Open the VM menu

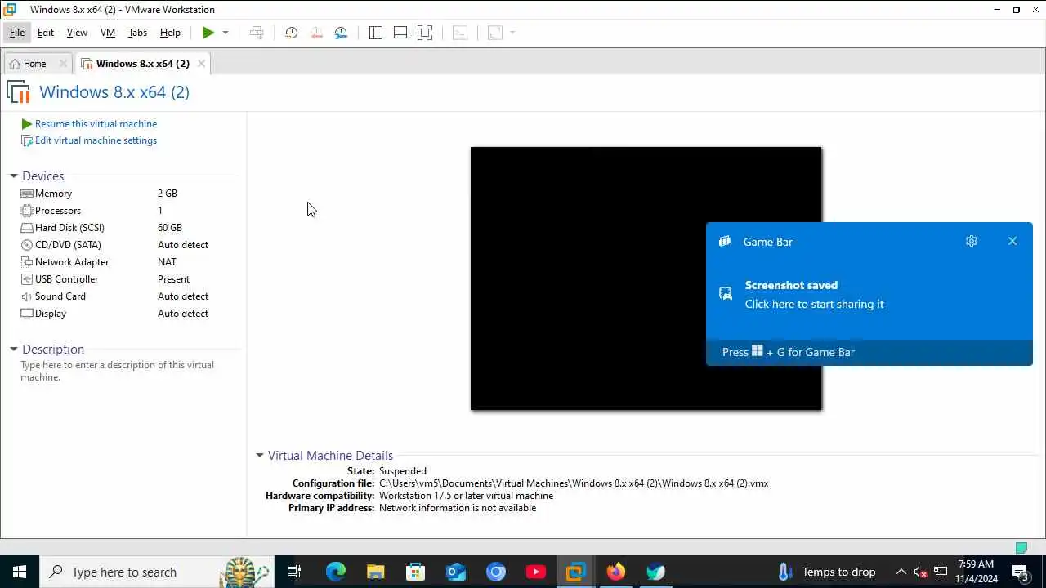pyautogui.click(x=108, y=33)
